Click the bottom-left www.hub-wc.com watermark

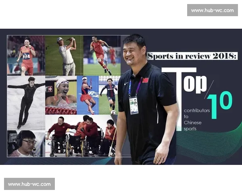coord(29,184)
